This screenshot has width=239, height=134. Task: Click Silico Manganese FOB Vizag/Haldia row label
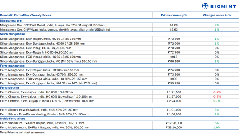click(x=40, y=57)
